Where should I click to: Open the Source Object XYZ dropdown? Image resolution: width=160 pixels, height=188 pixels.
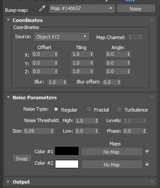[x=62, y=37]
